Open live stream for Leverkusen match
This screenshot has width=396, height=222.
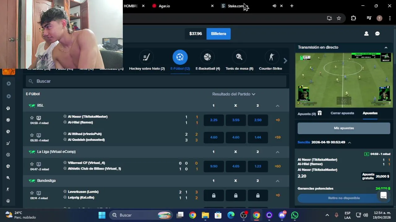point(39,193)
